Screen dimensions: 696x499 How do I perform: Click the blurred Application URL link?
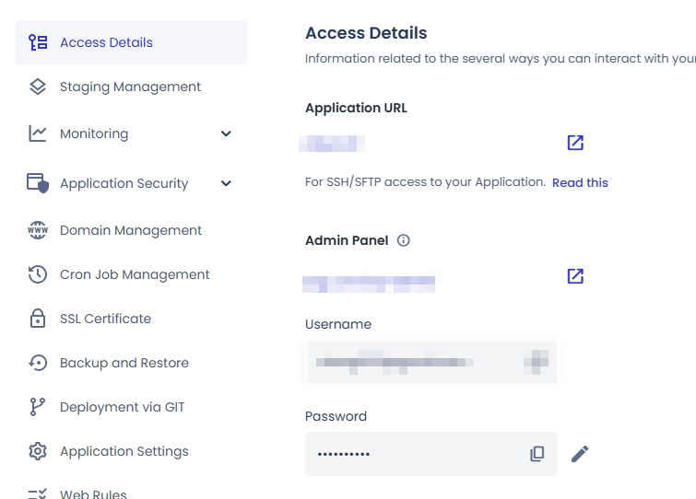pos(334,143)
